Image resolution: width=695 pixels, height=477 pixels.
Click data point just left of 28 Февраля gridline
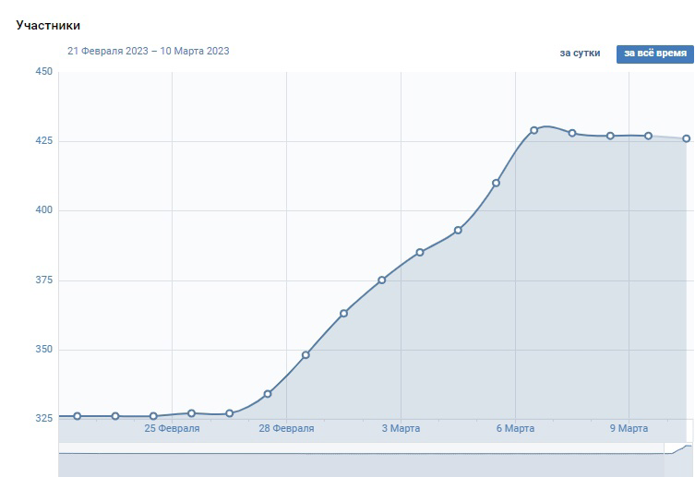(268, 394)
